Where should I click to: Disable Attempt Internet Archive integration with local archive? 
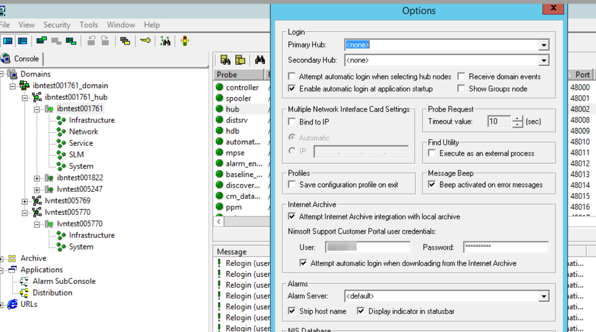click(292, 216)
